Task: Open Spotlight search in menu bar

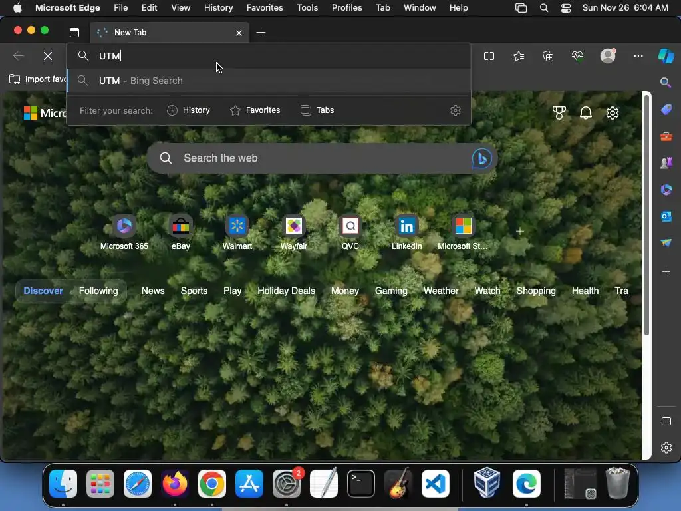Action: point(544,8)
